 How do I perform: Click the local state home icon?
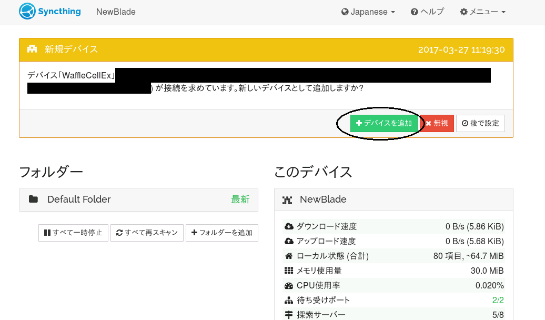tap(288, 256)
